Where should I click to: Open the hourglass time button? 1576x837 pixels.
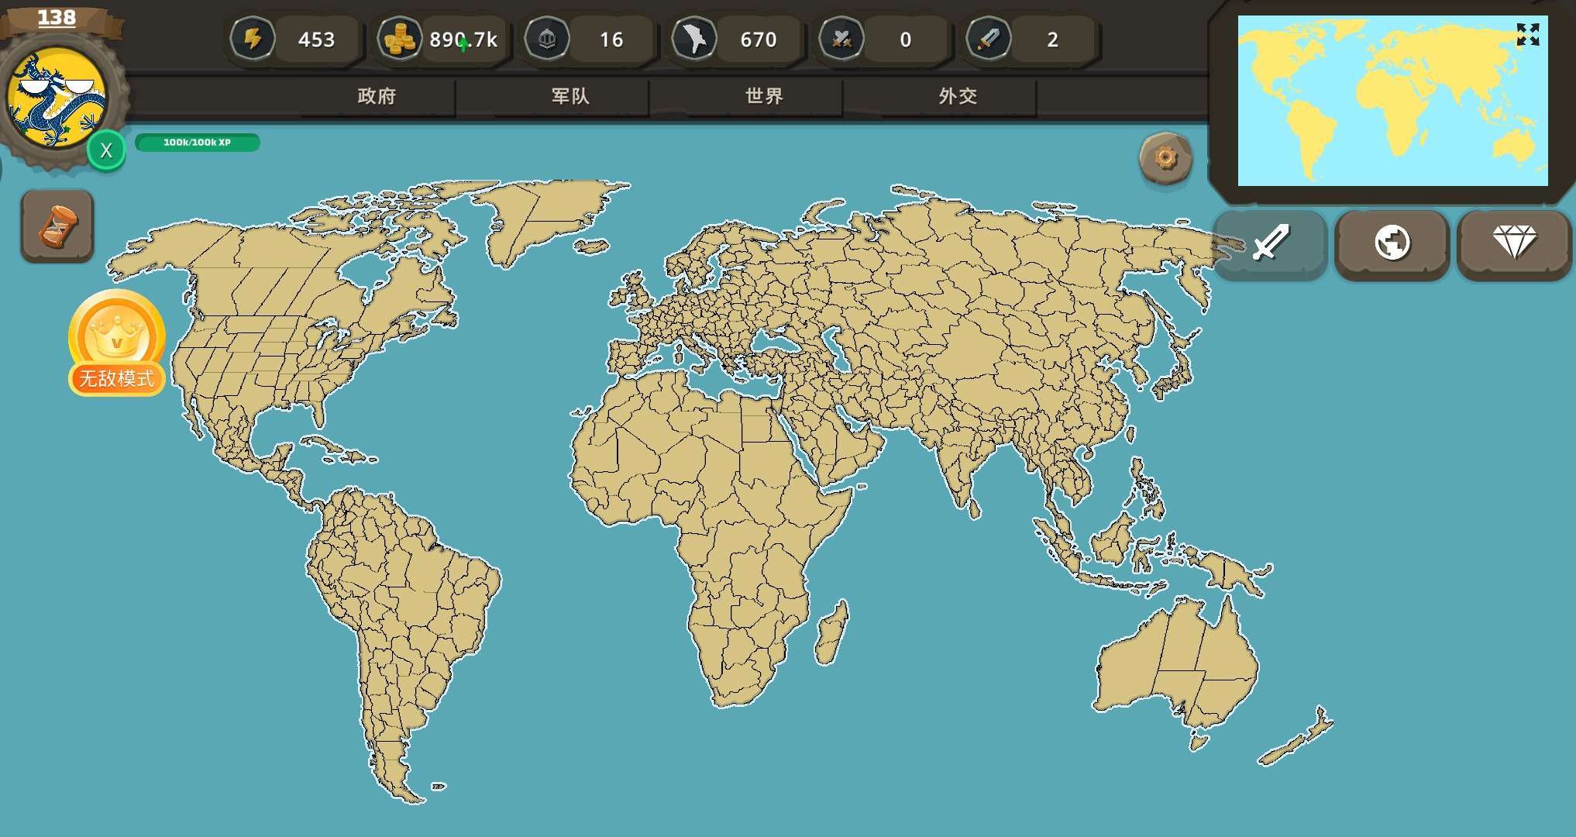pyautogui.click(x=57, y=226)
